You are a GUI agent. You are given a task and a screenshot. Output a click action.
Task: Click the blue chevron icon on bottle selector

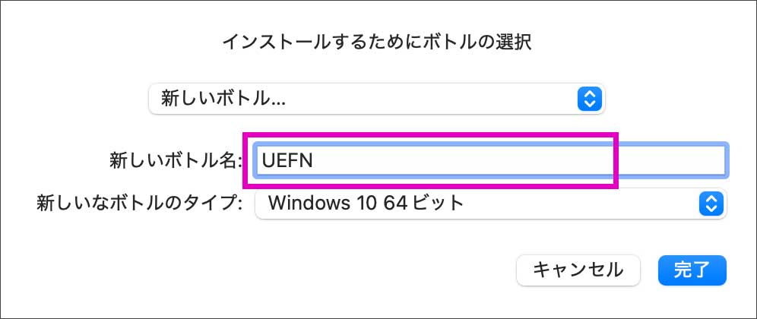click(590, 98)
